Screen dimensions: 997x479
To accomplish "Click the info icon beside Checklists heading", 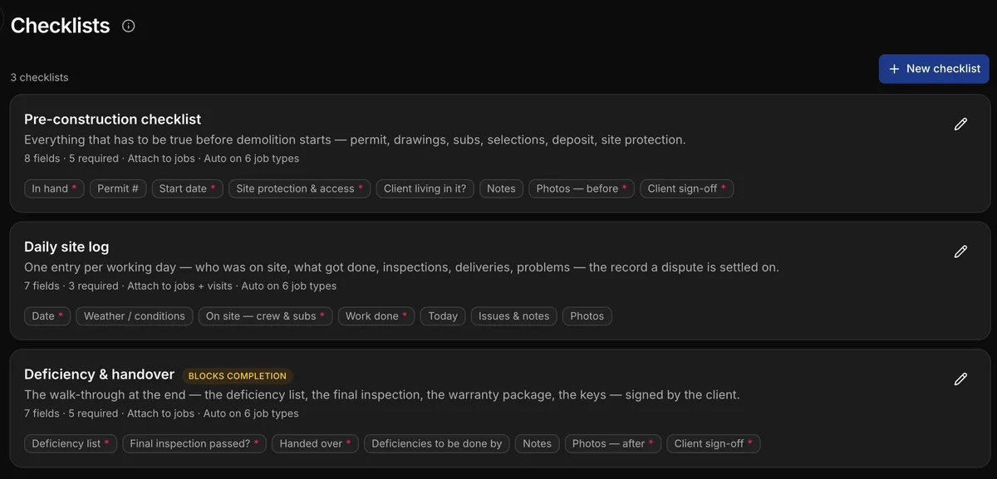I will (128, 26).
